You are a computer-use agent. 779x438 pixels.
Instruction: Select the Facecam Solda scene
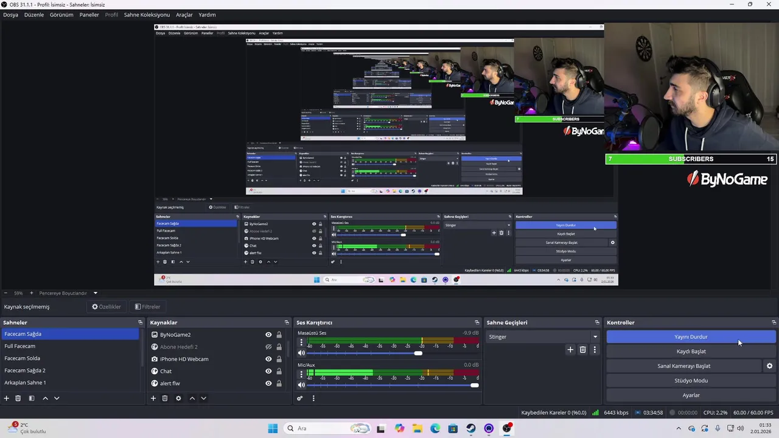click(70, 358)
